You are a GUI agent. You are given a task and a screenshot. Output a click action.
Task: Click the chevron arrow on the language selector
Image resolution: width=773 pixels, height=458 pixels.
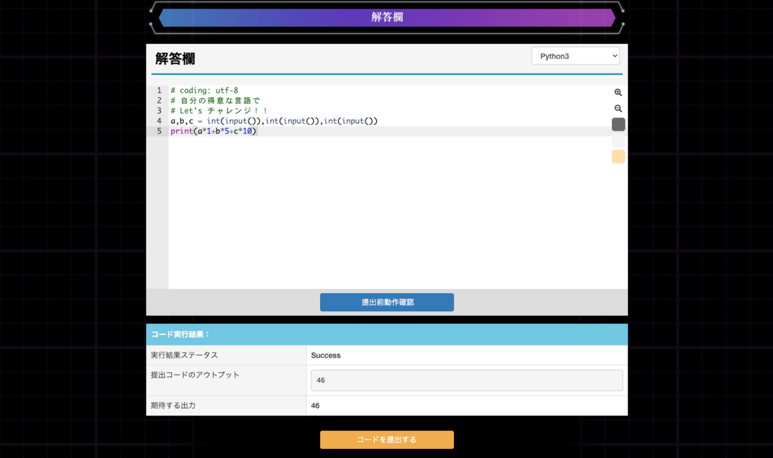click(x=613, y=55)
